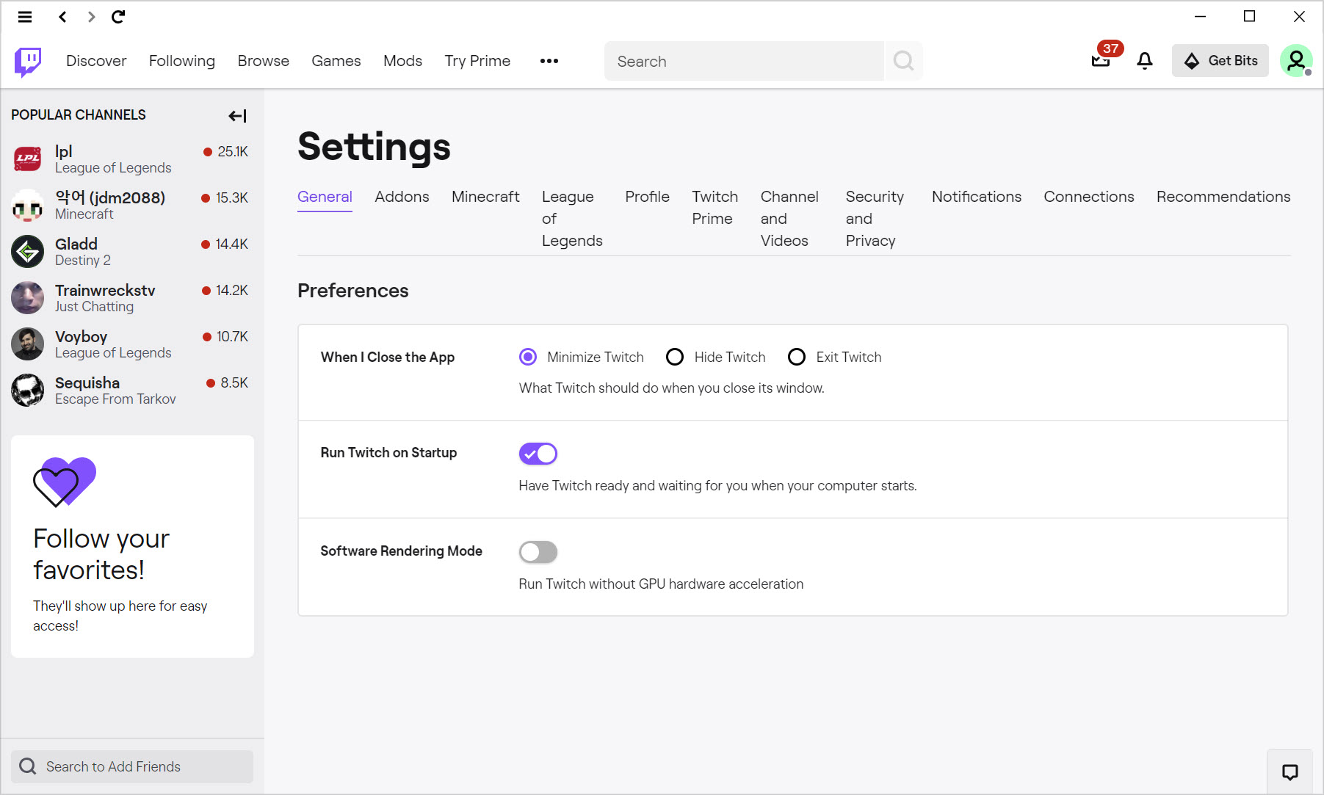Open the Notifications settings tab

click(x=977, y=197)
